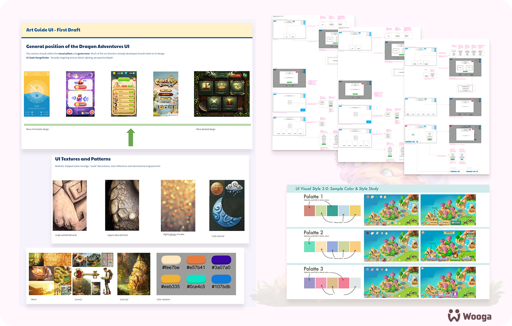Open Palatte 1 island screenshot with Storage labels
The width and height of the screenshot is (512, 326).
tap(448, 210)
